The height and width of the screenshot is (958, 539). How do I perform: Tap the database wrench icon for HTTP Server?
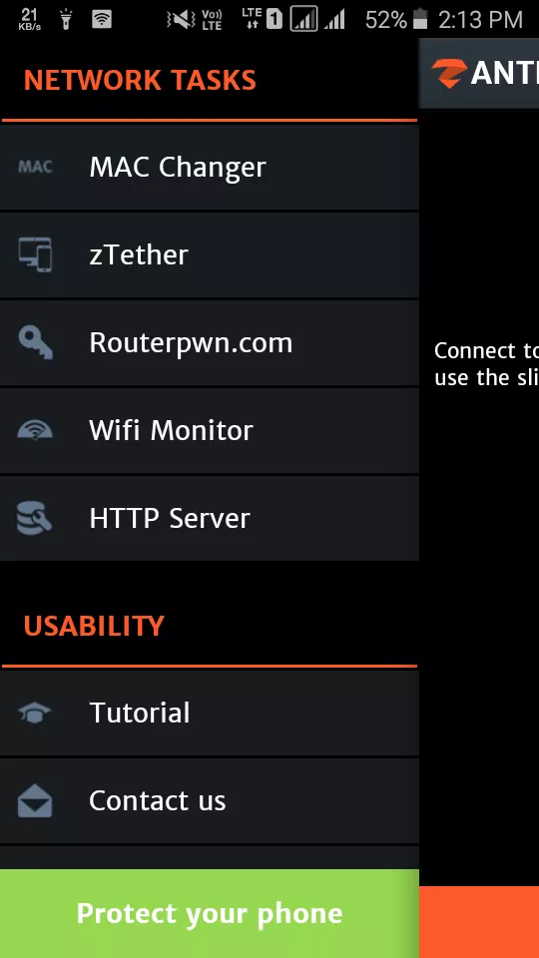point(35,518)
